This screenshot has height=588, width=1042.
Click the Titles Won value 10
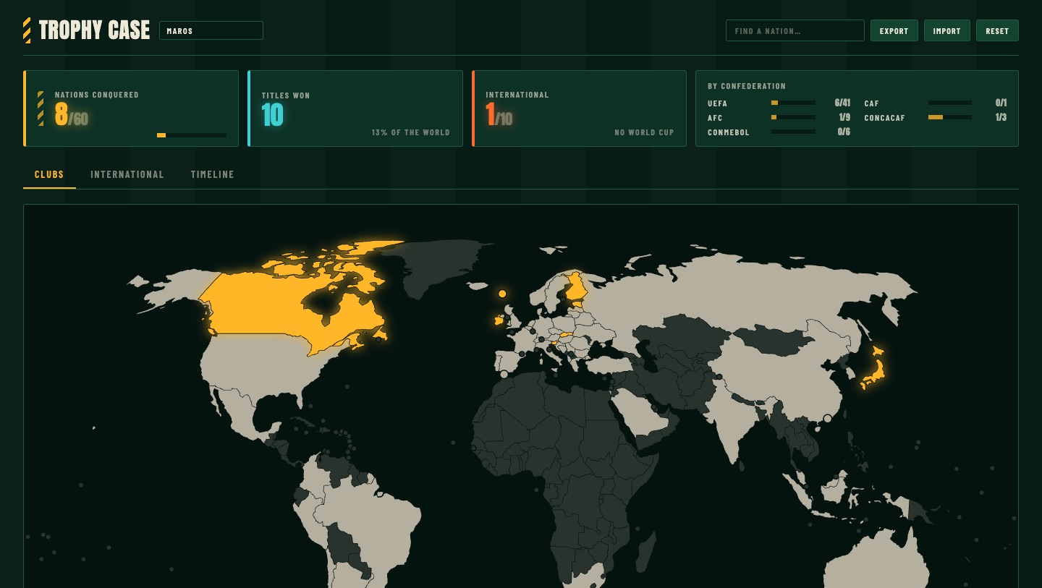tap(273, 115)
